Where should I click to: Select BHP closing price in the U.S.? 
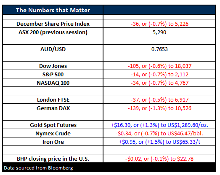click(53, 159)
